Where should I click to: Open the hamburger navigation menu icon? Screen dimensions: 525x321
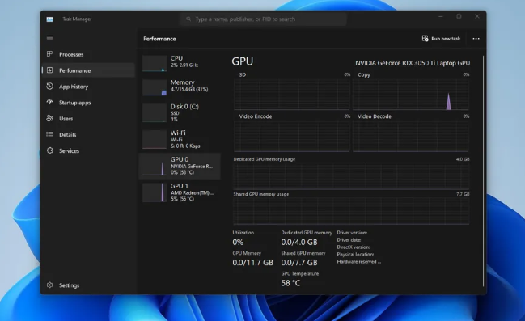49,38
